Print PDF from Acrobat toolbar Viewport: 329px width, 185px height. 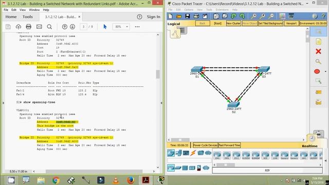pyautogui.click(x=29, y=27)
